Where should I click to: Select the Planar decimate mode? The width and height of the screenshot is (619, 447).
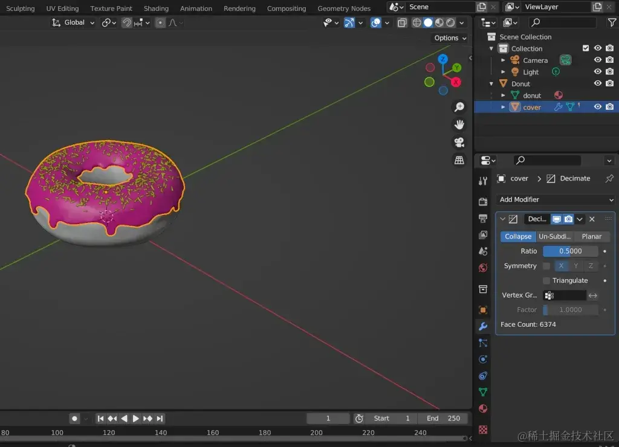coord(592,237)
